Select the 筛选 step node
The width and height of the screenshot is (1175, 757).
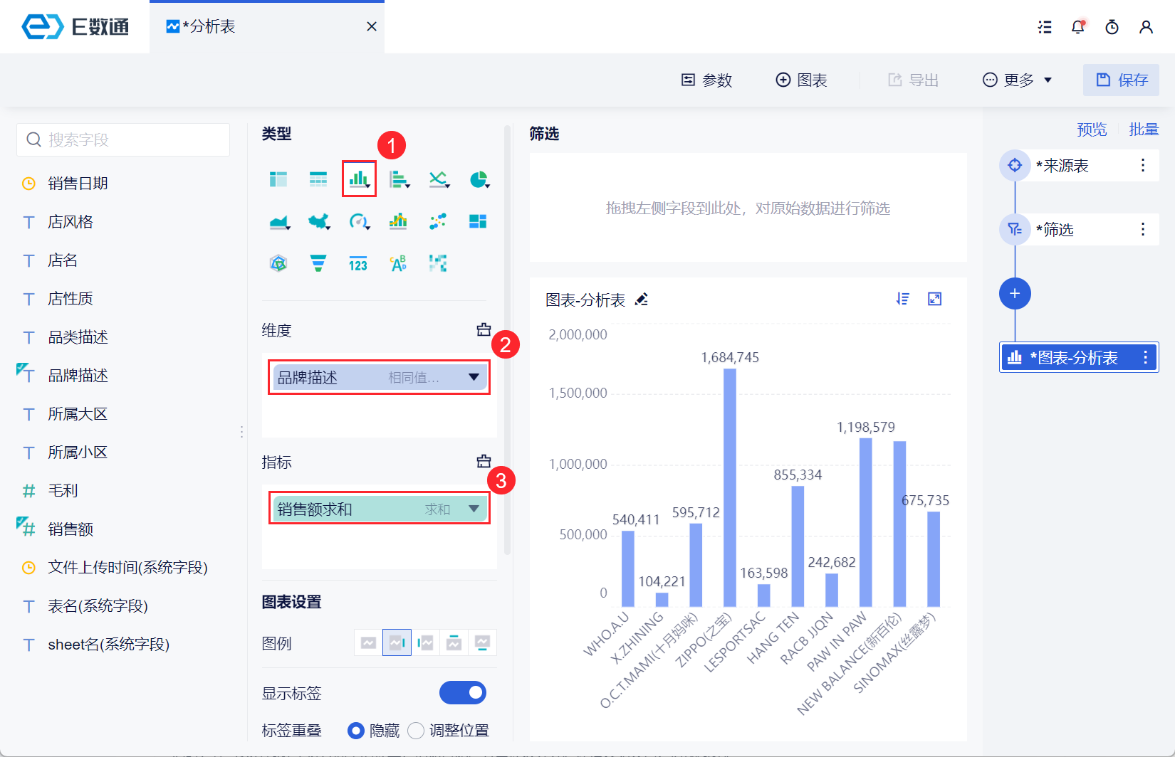[x=1079, y=229]
